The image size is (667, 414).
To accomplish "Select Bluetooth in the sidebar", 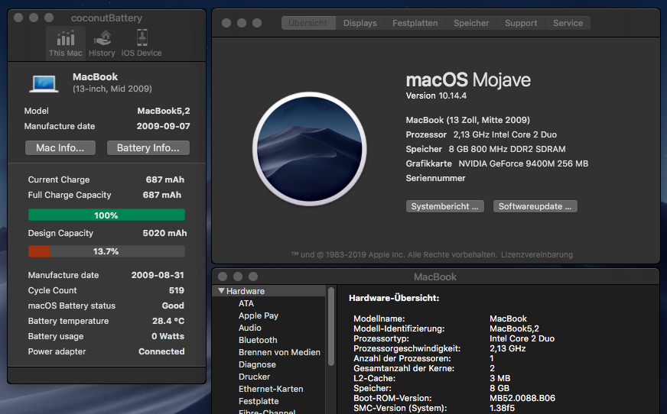I will click(x=258, y=340).
